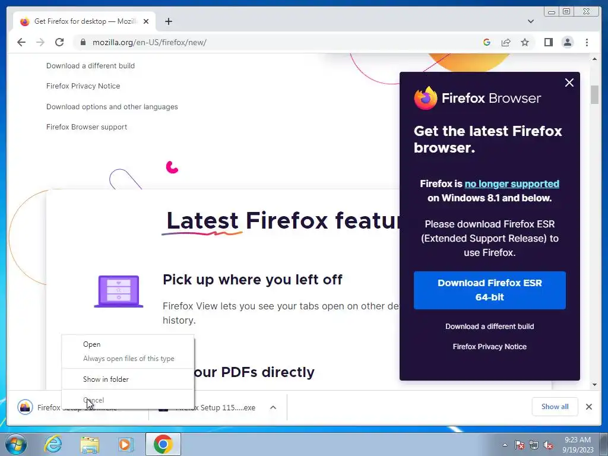Viewport: 608px width, 456px height.
Task: Open Windows Media Player from taskbar
Action: [x=125, y=444]
